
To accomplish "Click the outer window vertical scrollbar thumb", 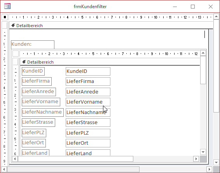I will tap(216, 66).
